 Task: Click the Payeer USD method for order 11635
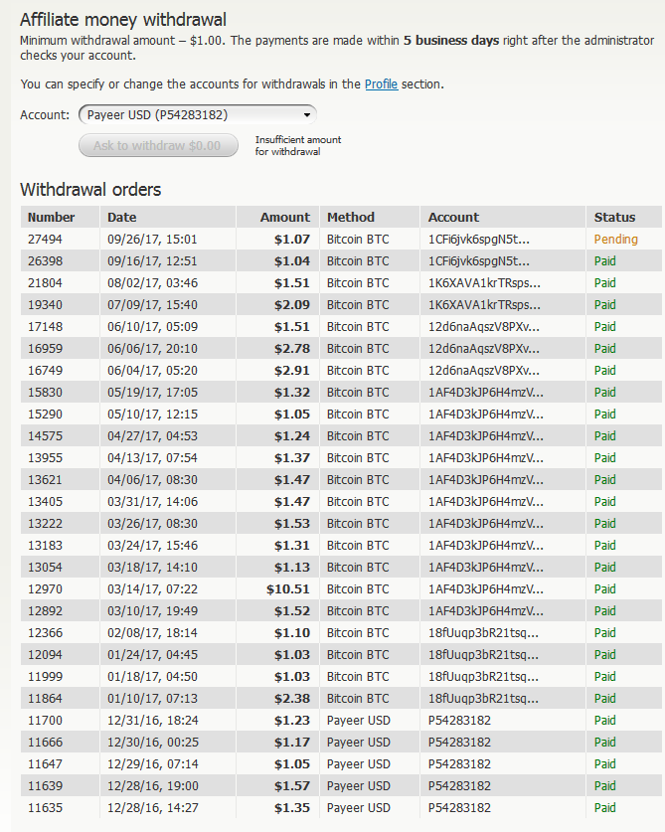point(358,808)
